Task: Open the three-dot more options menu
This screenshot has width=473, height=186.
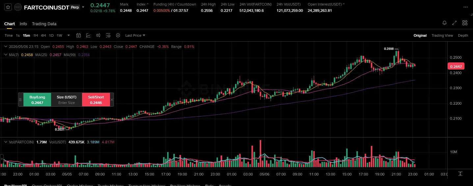Action: click(465, 7)
